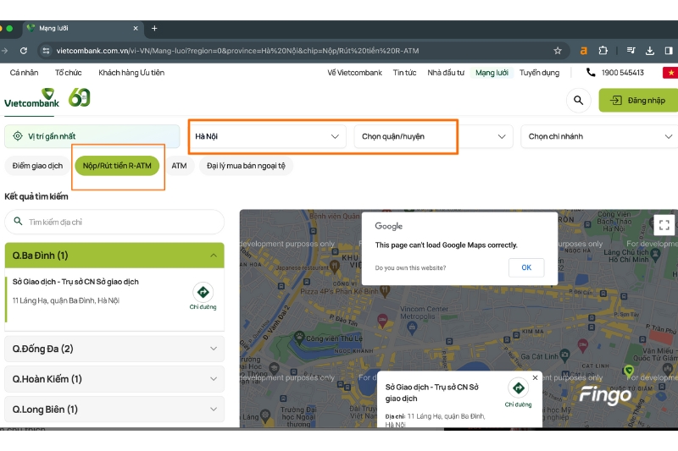Click the Tìm kiếm địa chỉ search field

click(114, 222)
